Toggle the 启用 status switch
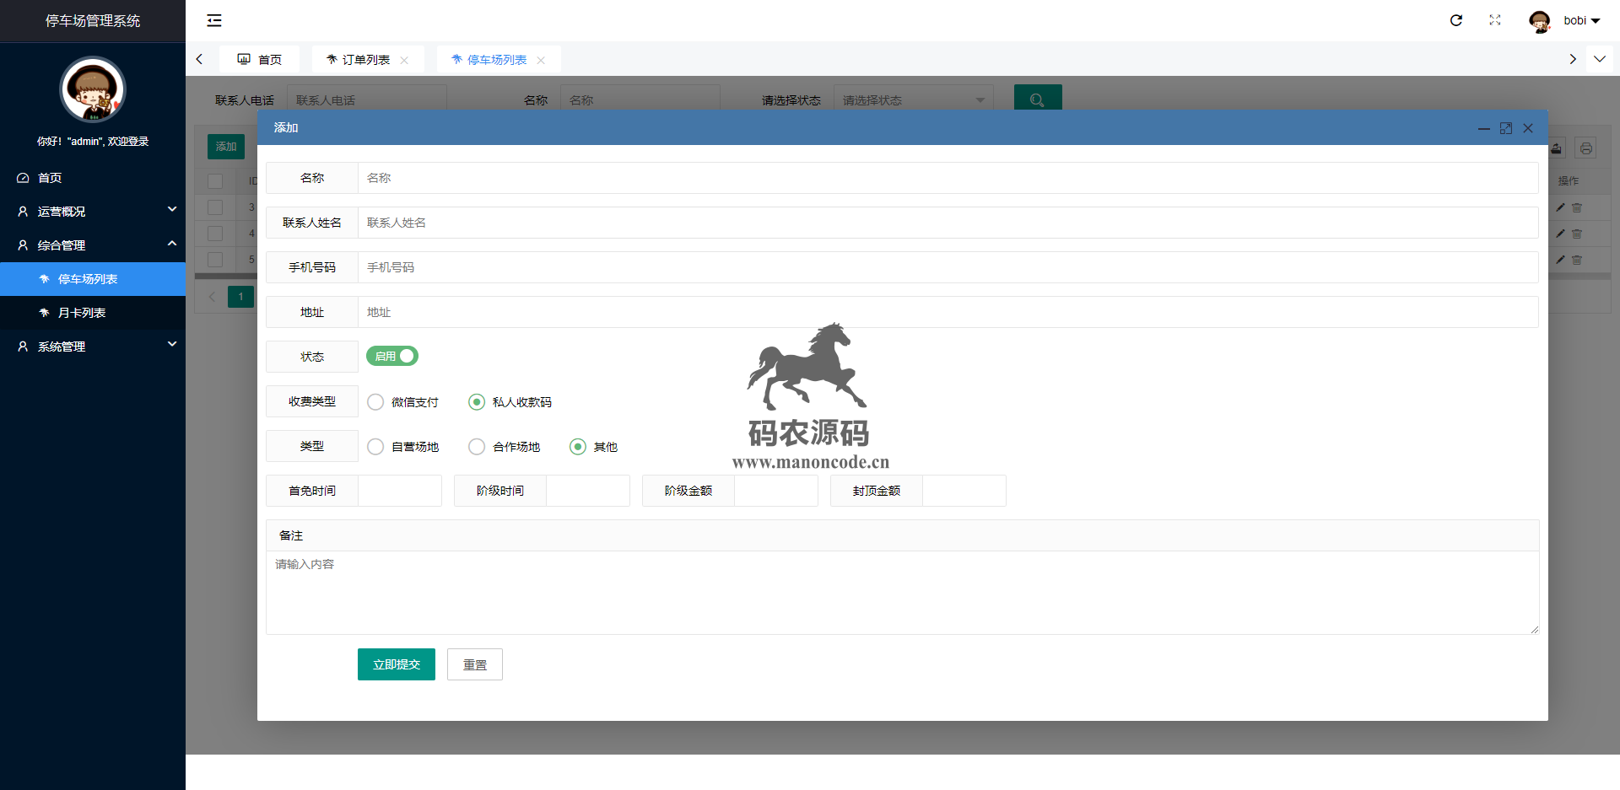The height and width of the screenshot is (790, 1620). click(392, 357)
